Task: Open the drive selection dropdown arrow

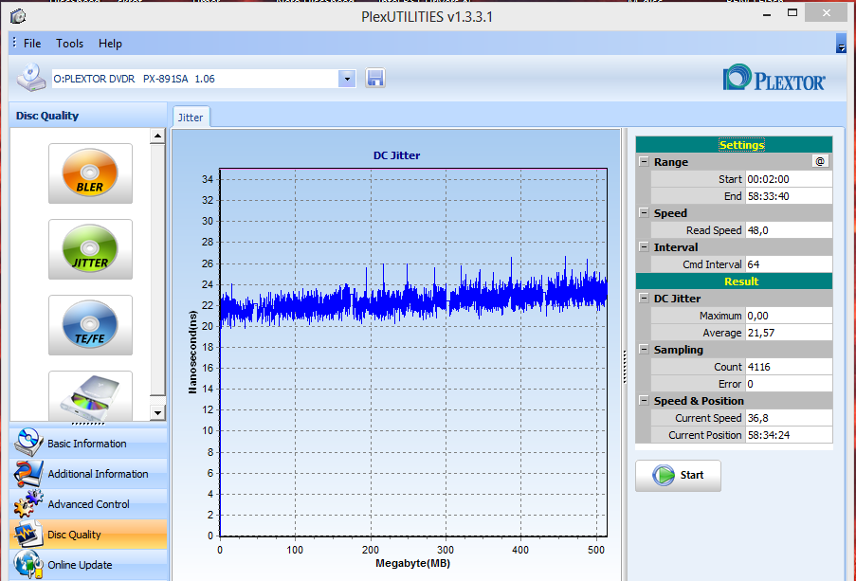Action: (x=347, y=79)
